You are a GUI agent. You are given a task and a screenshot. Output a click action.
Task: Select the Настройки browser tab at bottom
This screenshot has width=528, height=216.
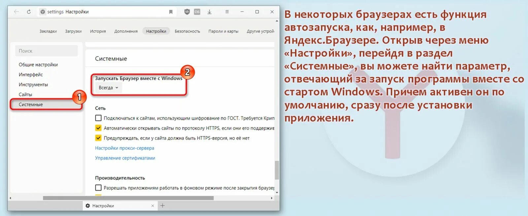(x=119, y=206)
